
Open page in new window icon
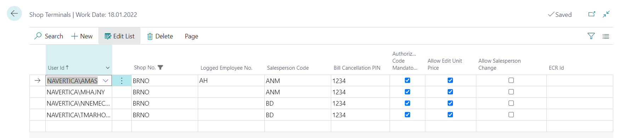[x=592, y=14]
